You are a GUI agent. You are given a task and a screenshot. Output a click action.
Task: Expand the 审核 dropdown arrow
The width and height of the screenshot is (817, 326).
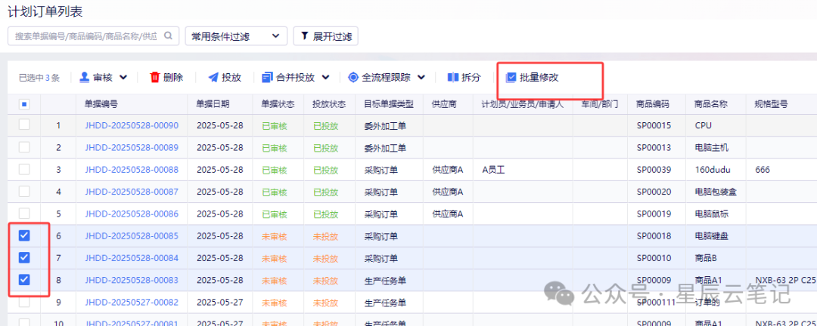click(x=123, y=78)
